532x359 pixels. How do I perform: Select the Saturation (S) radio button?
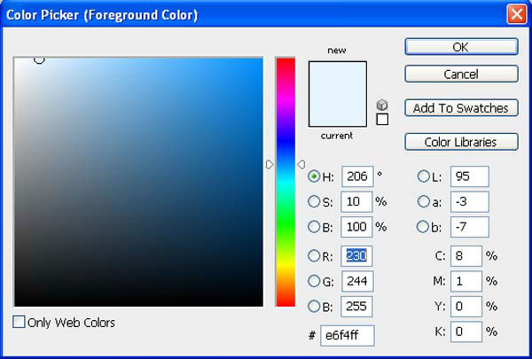pos(314,201)
